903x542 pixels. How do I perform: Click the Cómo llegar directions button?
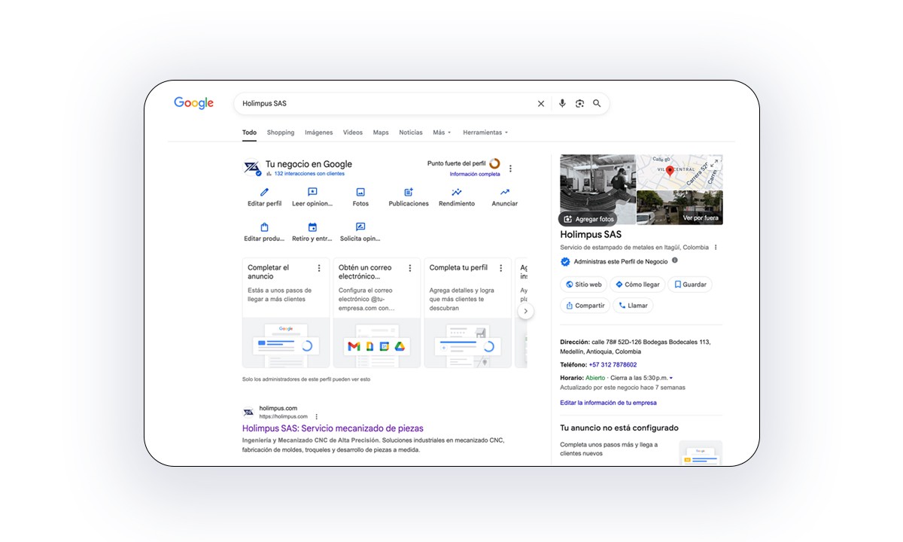[637, 285]
